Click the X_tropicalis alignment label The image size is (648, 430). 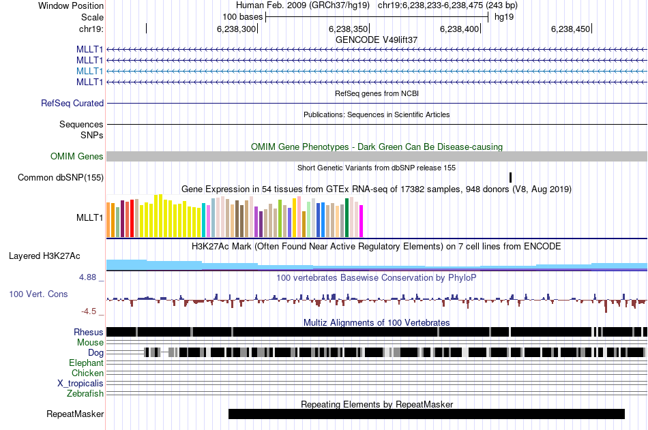click(x=80, y=384)
